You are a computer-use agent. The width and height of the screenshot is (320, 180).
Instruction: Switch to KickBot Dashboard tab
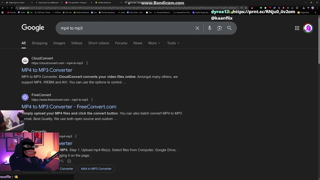[108, 2]
